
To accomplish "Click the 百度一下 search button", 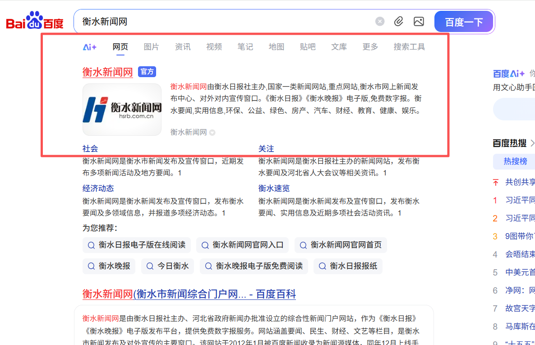I will click(464, 21).
